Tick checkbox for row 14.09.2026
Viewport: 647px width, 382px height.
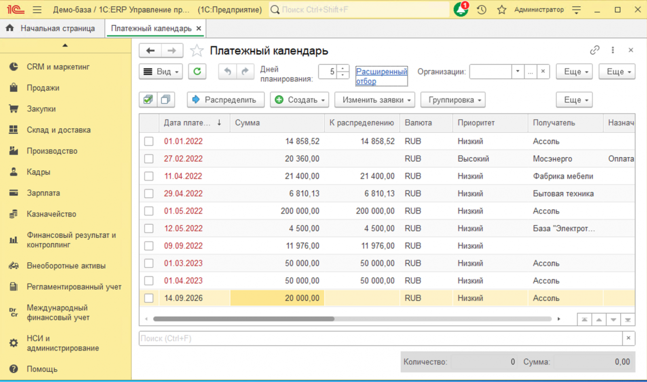click(x=149, y=298)
